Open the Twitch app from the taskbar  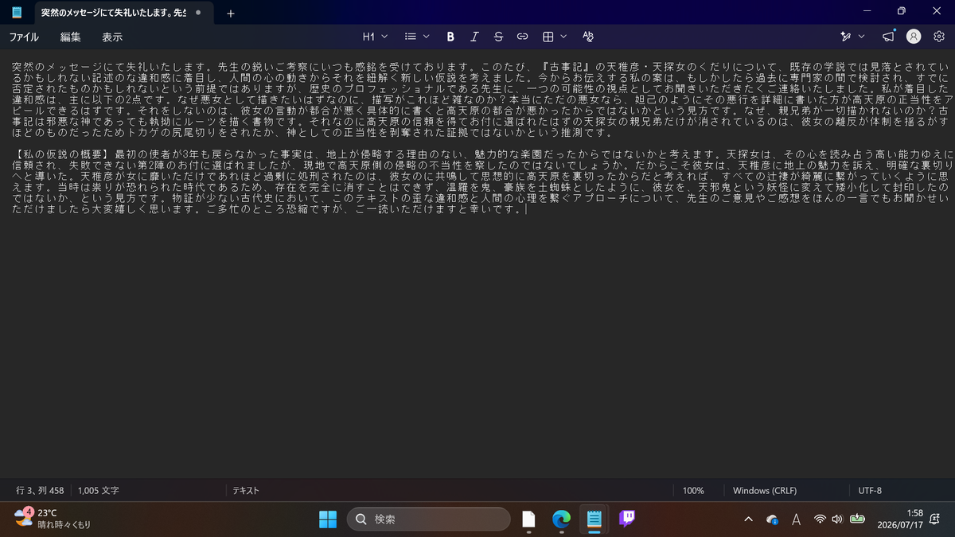tap(627, 519)
